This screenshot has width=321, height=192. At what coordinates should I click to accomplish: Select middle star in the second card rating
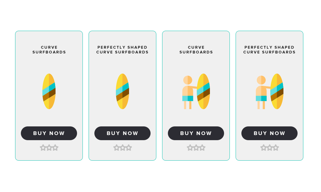pyautogui.click(x=123, y=148)
